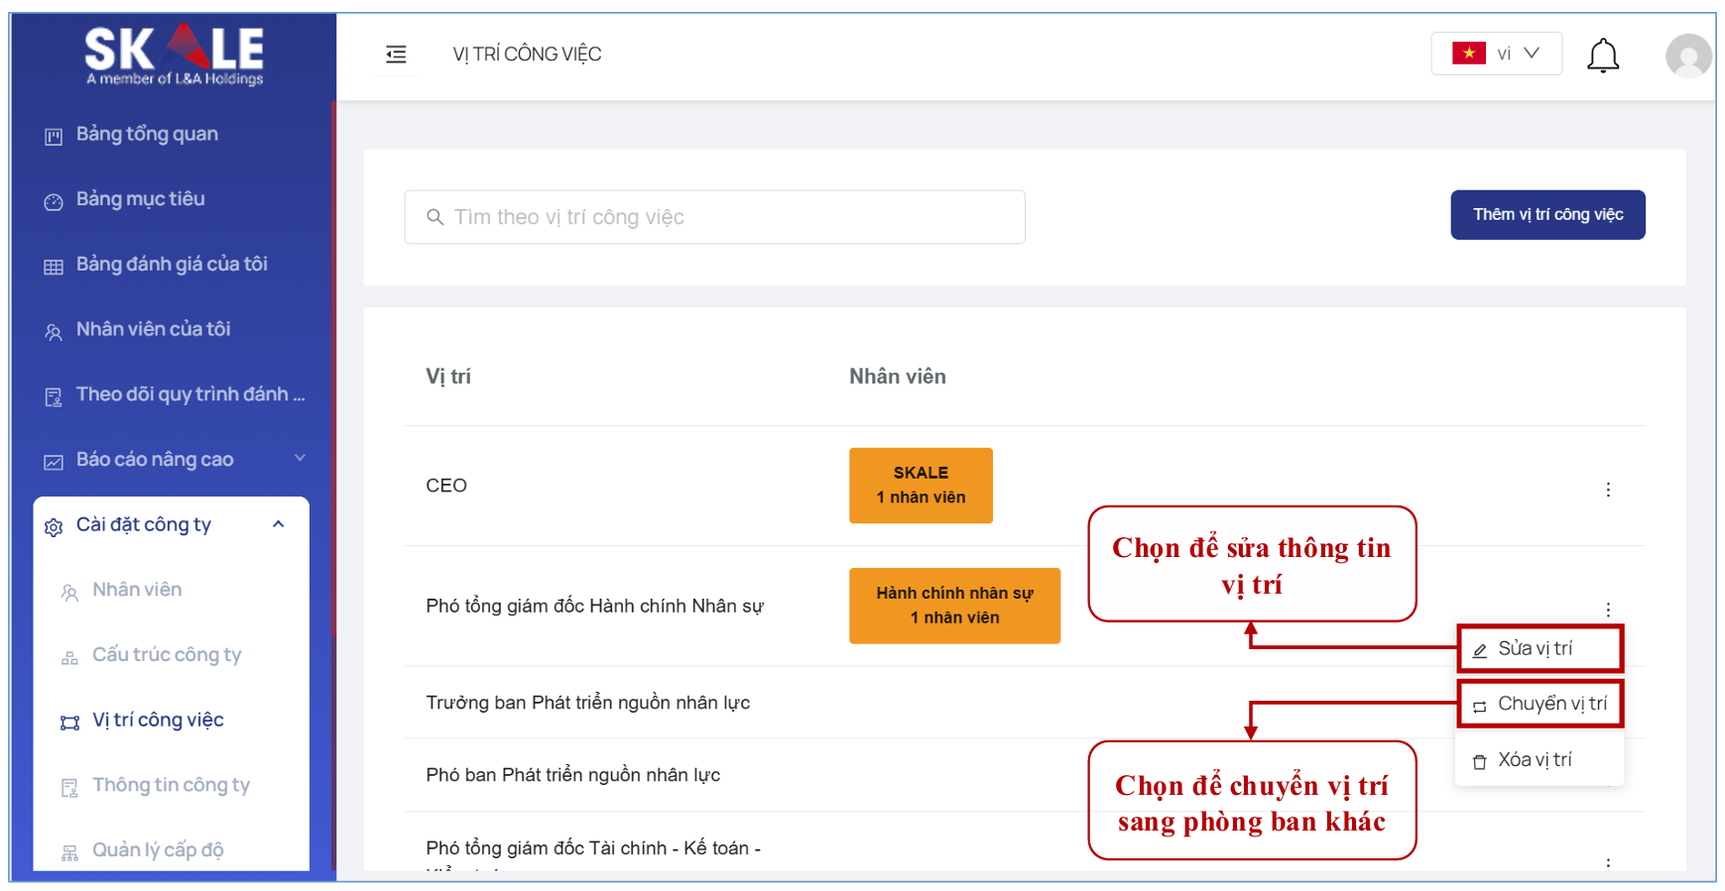The image size is (1725, 891).
Task: Click the search magnifier icon
Action: (x=434, y=217)
